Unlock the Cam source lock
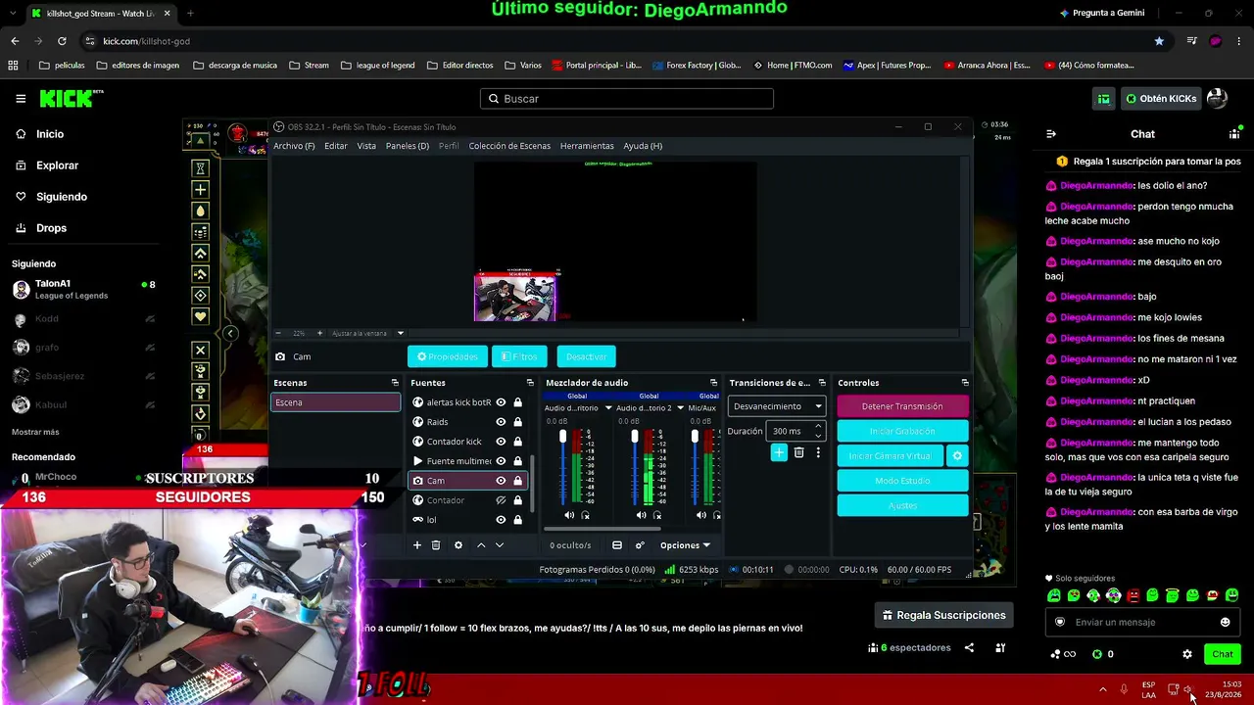 coord(517,481)
